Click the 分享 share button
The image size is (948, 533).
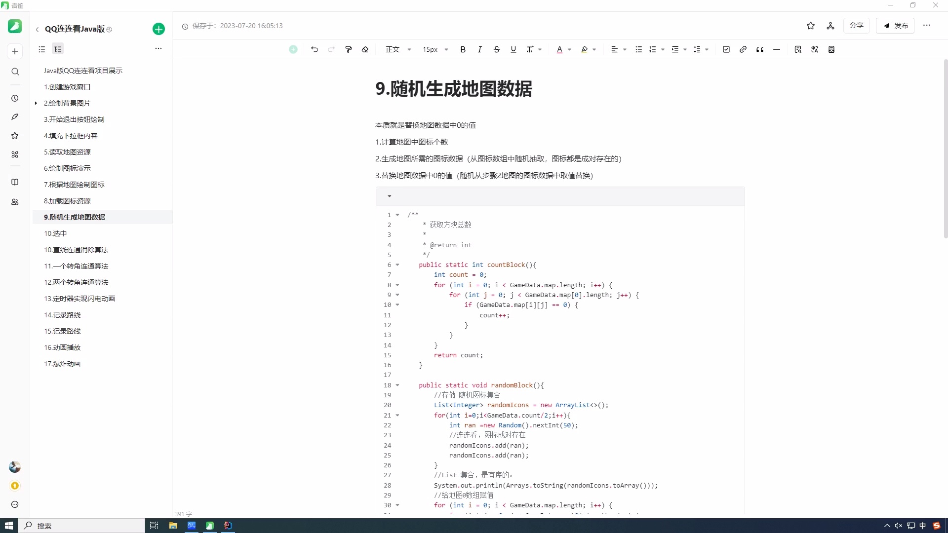click(x=856, y=26)
